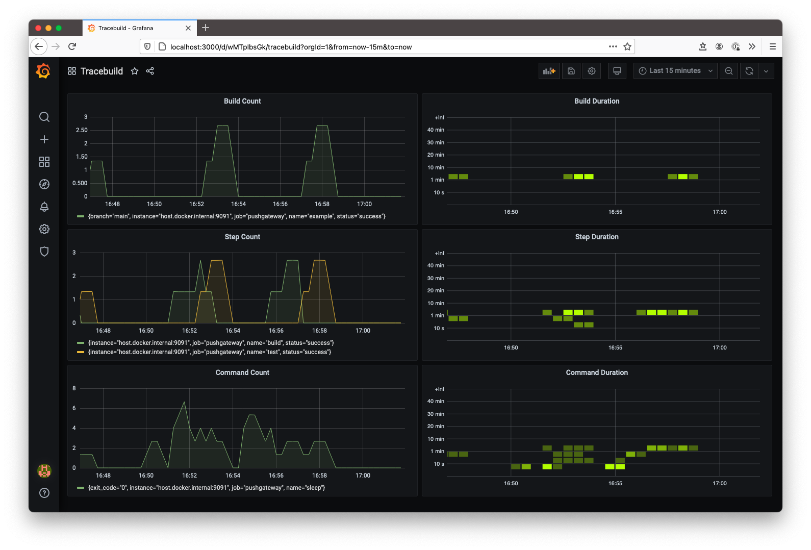This screenshot has width=811, height=550.
Task: Toggle the test series in Step Count legend
Action: 209,352
